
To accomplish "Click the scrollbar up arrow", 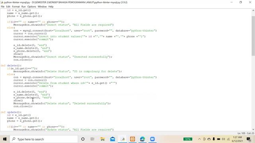I will [x=253, y=10].
